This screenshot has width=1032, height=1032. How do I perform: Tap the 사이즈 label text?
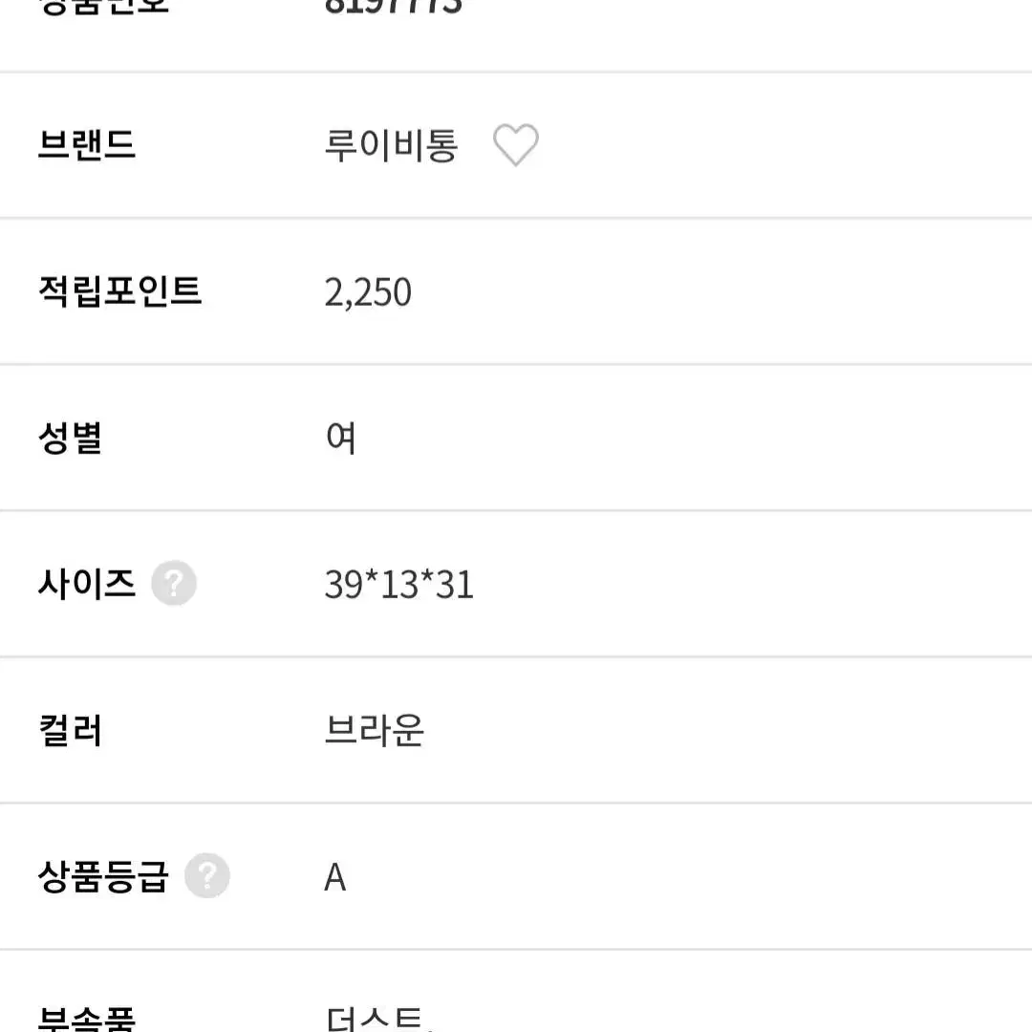point(87,584)
